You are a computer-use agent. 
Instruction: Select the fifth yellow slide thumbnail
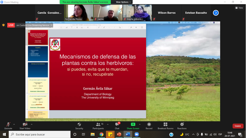tap(38, 103)
